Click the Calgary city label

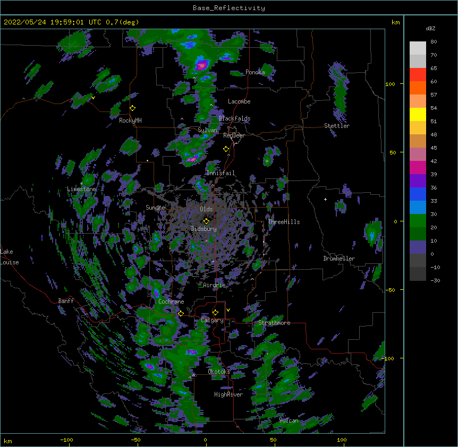[212, 320]
